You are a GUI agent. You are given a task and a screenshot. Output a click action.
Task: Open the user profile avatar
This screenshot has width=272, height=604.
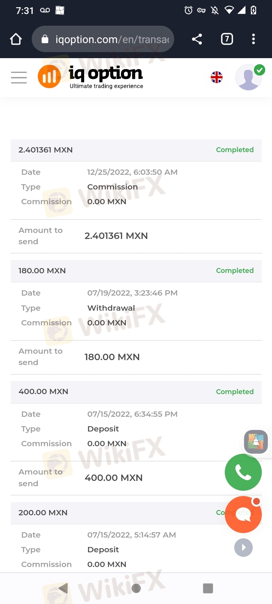point(248,77)
